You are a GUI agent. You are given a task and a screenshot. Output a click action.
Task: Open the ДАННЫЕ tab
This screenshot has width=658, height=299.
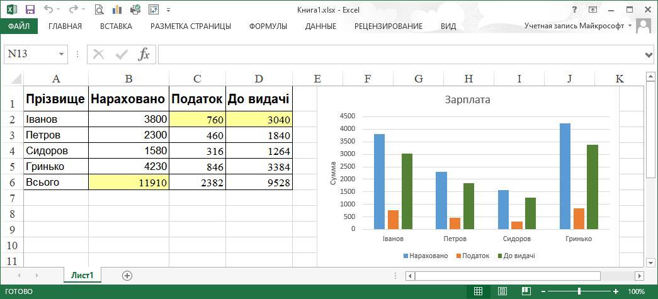320,26
